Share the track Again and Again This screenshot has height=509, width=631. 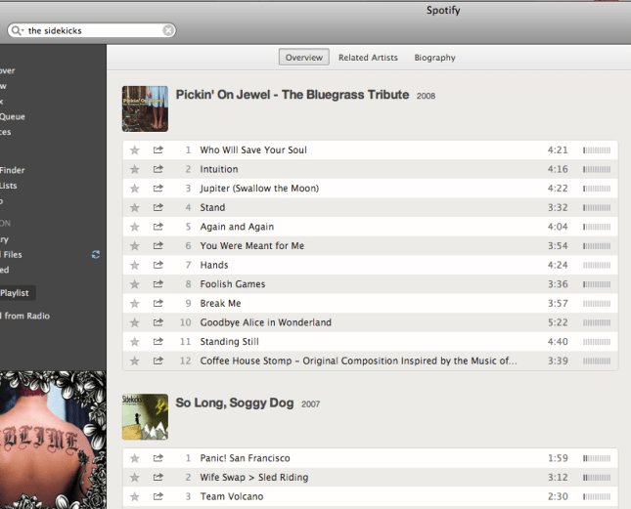click(158, 227)
